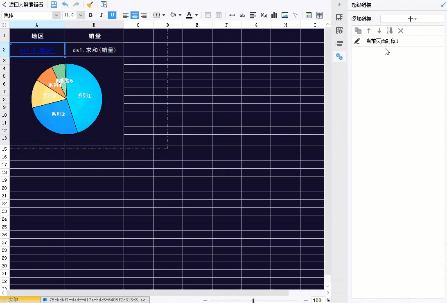The image size is (447, 303).
Task: Insert a chart using bar chart icon
Action: click(274, 15)
